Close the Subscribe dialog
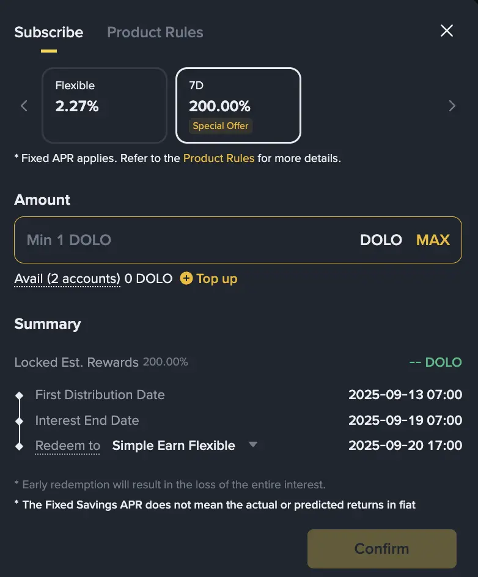Screen dimensions: 478x577 tap(446, 31)
